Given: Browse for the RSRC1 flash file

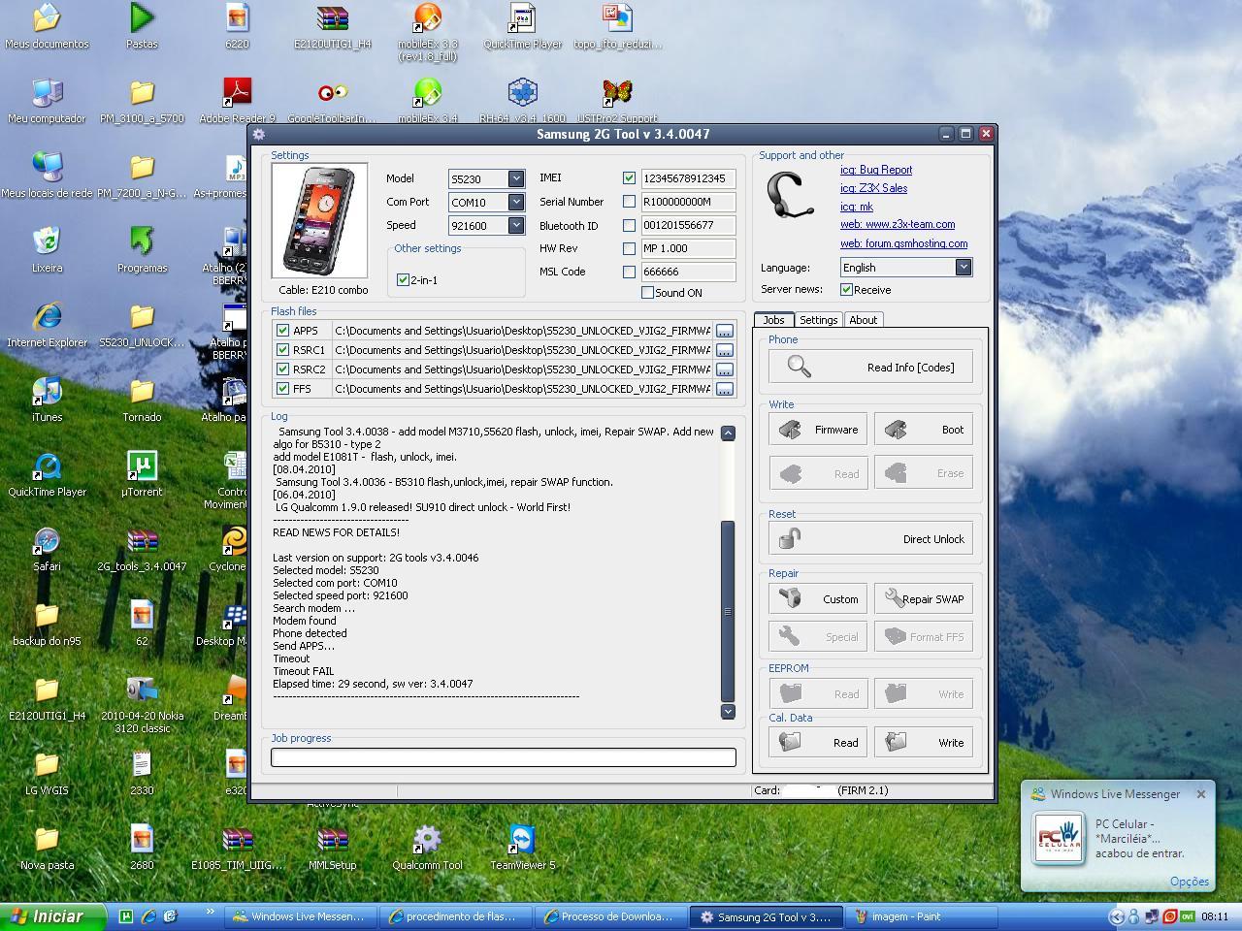Looking at the screenshot, I should (725, 350).
